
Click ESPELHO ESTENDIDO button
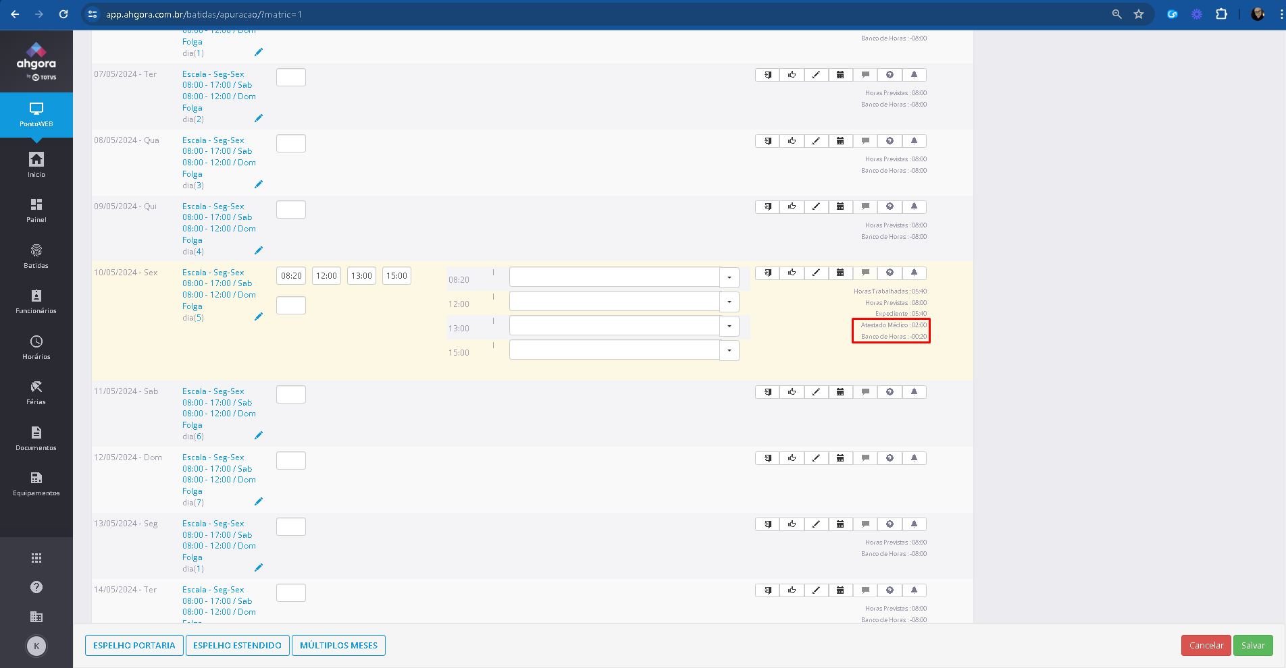pos(238,645)
